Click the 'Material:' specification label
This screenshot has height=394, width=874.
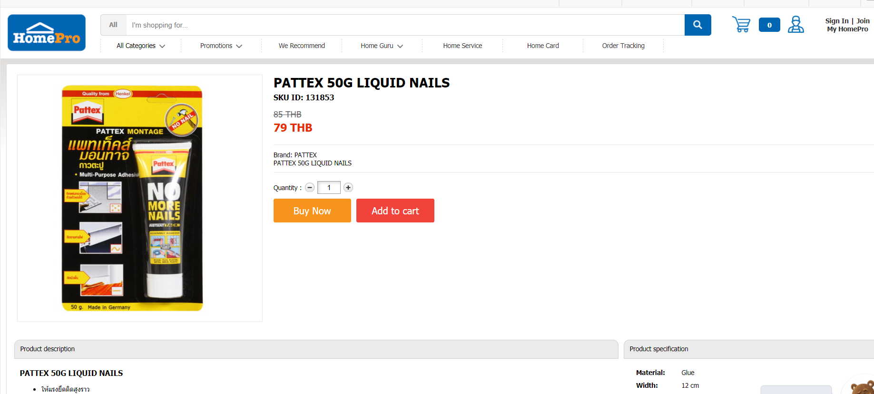[650, 373]
